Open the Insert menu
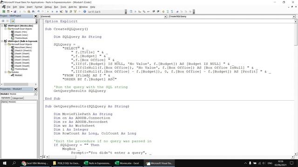The height and width of the screenshot is (167, 298). tap(29, 7)
